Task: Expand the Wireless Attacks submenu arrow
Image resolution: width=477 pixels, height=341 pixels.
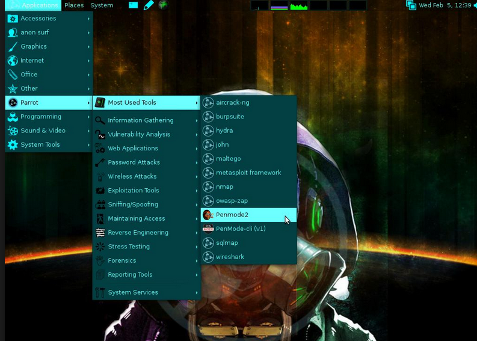Action: [197, 177]
